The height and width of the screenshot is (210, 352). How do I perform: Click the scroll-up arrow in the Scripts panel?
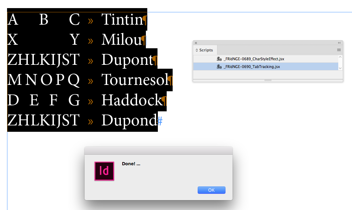(x=339, y=56)
